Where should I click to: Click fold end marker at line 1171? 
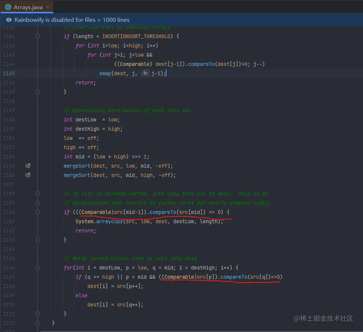point(37,314)
